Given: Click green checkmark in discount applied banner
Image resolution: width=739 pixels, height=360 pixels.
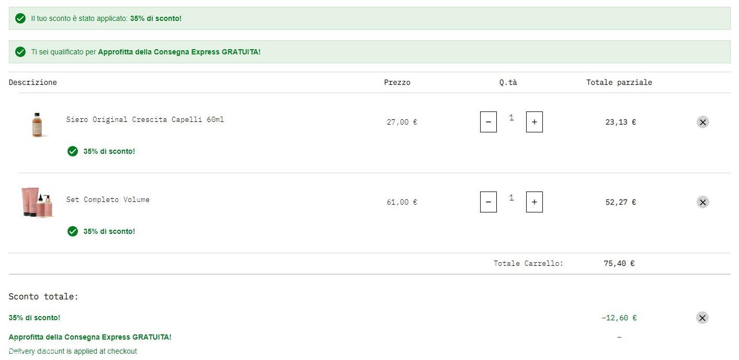Looking at the screenshot, I should point(20,18).
